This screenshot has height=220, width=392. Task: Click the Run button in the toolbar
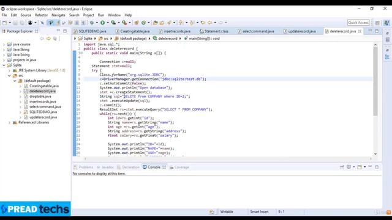pyautogui.click(x=102, y=23)
